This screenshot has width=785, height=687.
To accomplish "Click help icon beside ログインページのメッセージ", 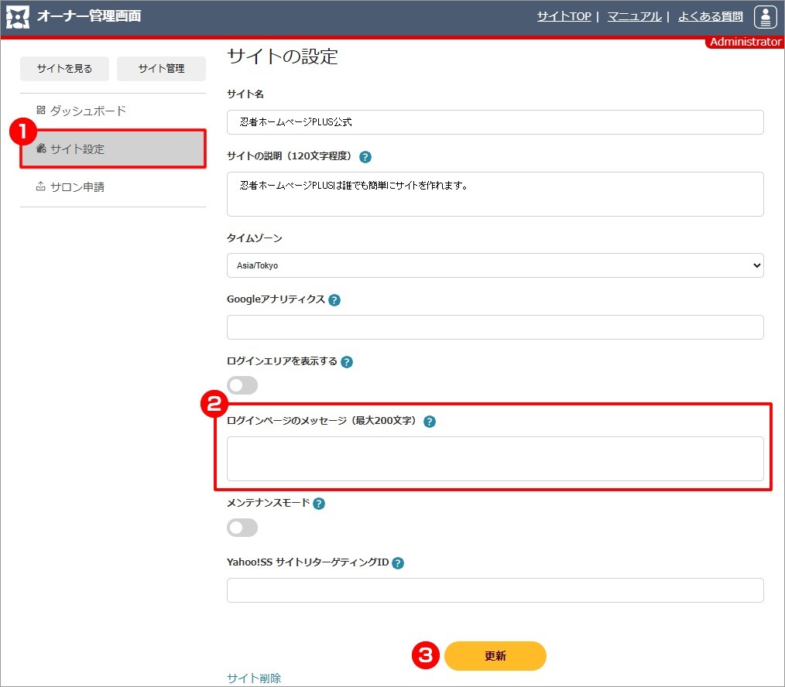I will click(430, 422).
